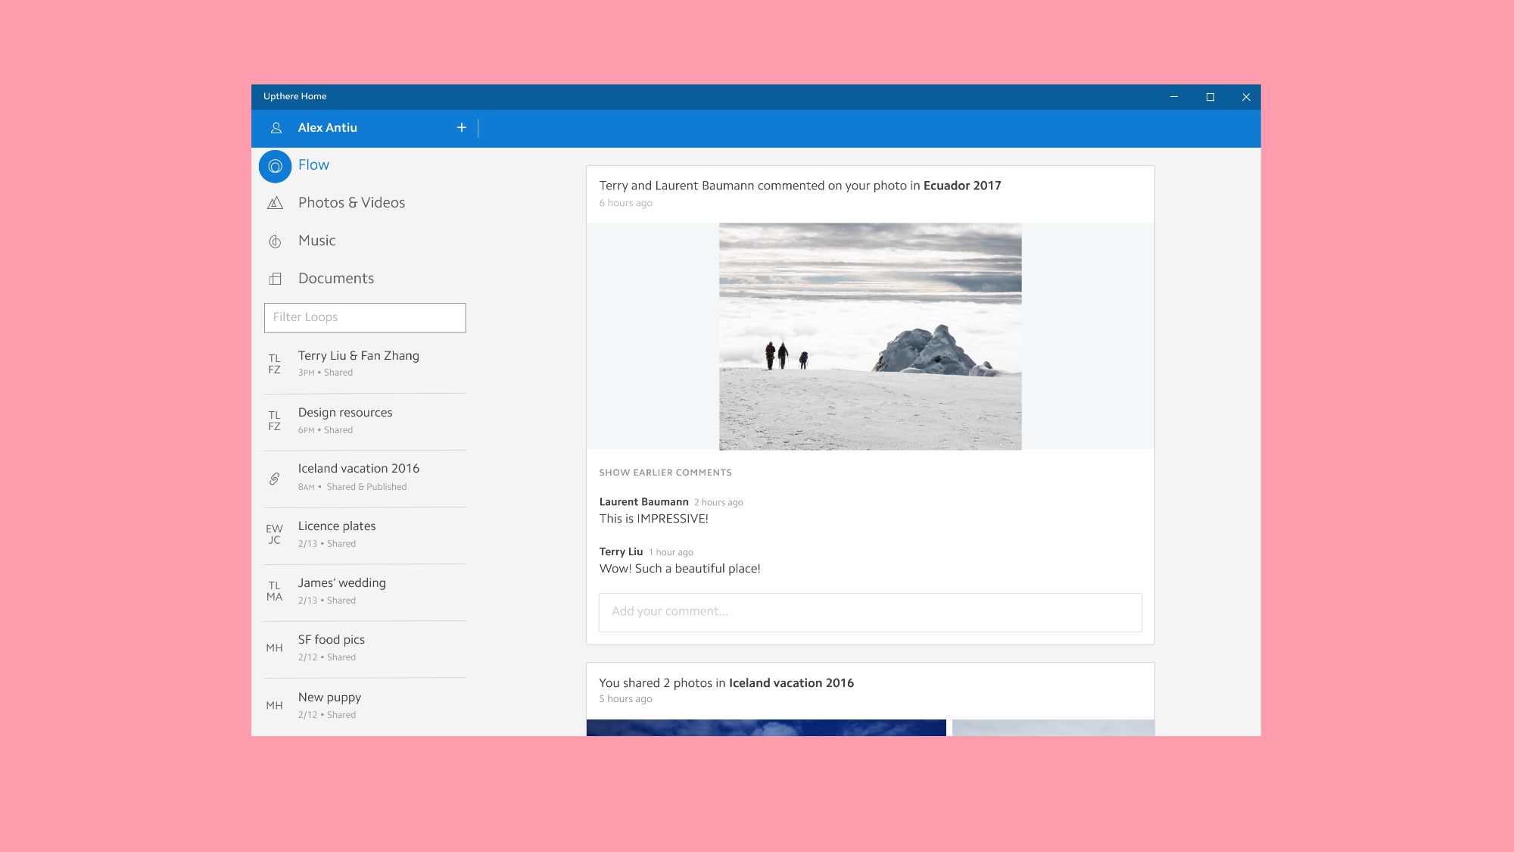The image size is (1514, 852).
Task: Click the Flow circular icon
Action: [275, 166]
